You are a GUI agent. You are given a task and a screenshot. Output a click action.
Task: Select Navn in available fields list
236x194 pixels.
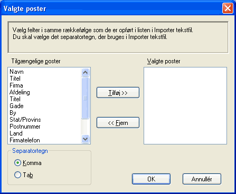pyautogui.click(x=16, y=72)
